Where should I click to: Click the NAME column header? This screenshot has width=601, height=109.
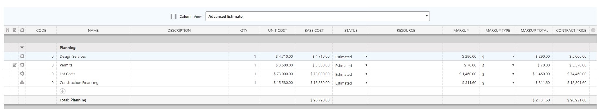point(93,30)
